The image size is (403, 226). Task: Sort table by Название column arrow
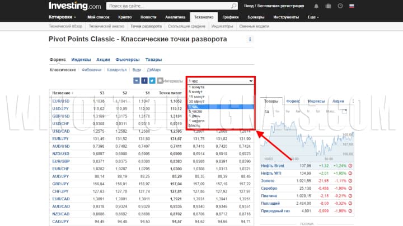(72, 93)
